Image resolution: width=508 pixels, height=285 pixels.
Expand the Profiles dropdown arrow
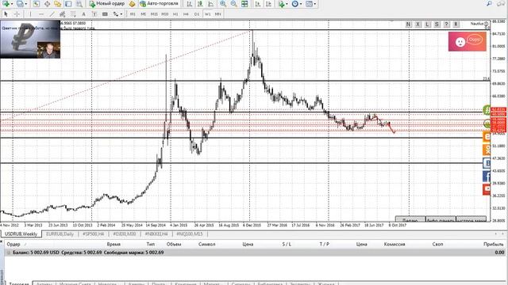pyautogui.click(x=26, y=4)
